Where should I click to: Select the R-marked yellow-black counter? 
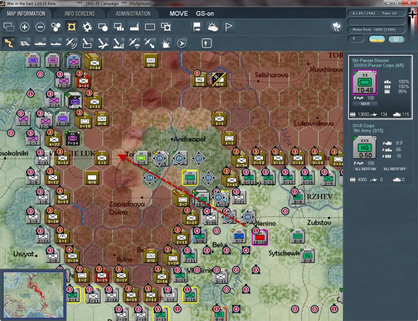click(x=219, y=80)
